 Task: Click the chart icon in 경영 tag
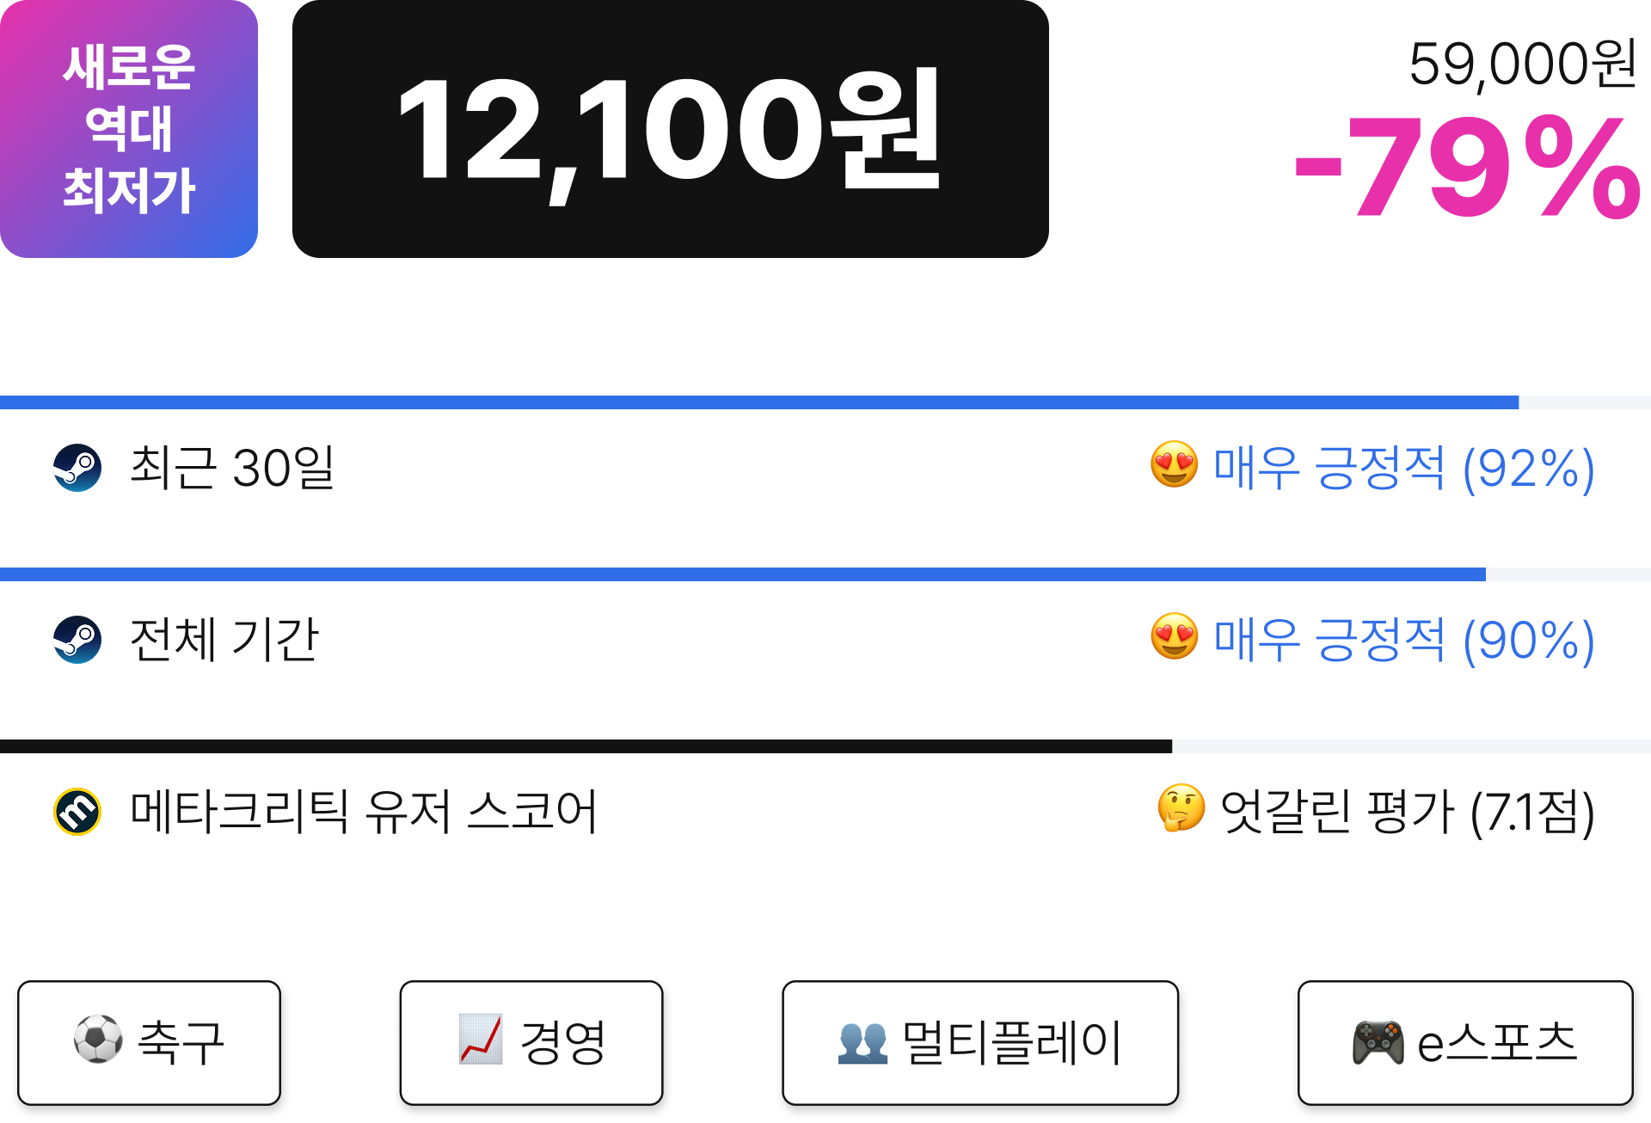click(480, 1040)
